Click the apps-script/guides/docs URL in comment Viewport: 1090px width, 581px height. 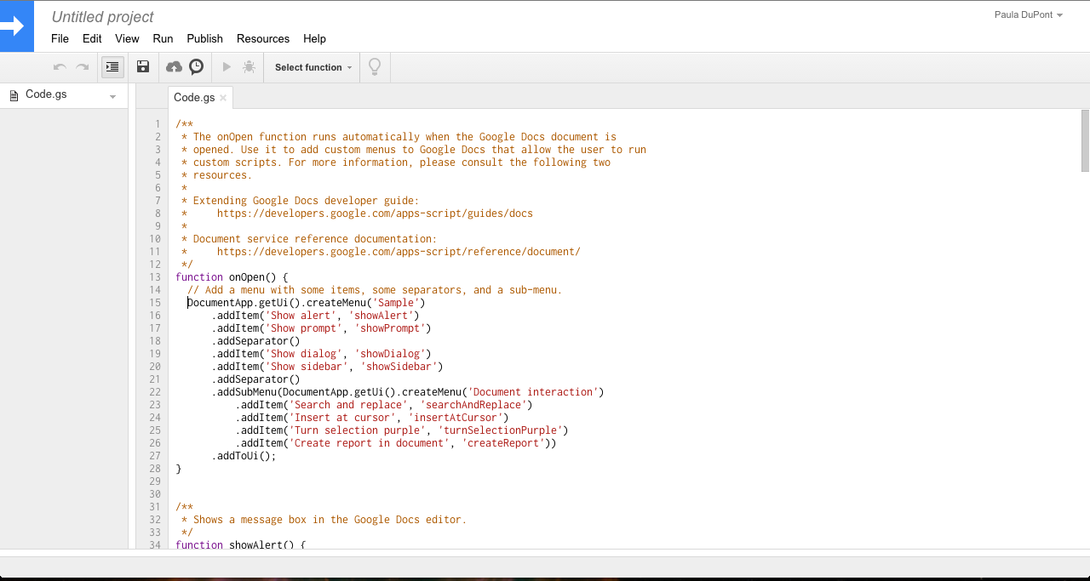[375, 214]
